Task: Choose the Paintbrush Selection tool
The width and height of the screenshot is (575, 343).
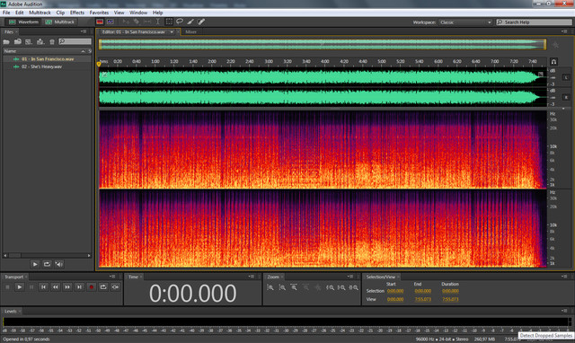Action: [190, 22]
